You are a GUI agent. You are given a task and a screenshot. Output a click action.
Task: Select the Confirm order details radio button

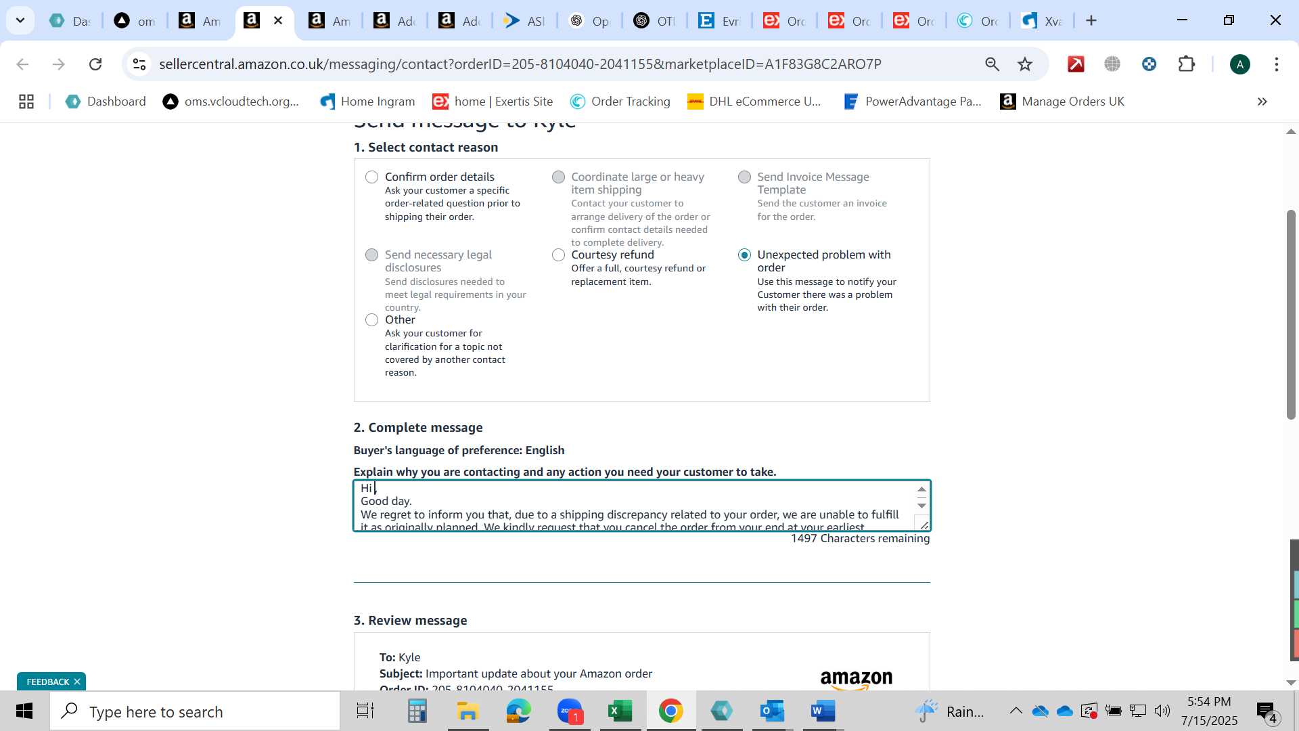(371, 177)
